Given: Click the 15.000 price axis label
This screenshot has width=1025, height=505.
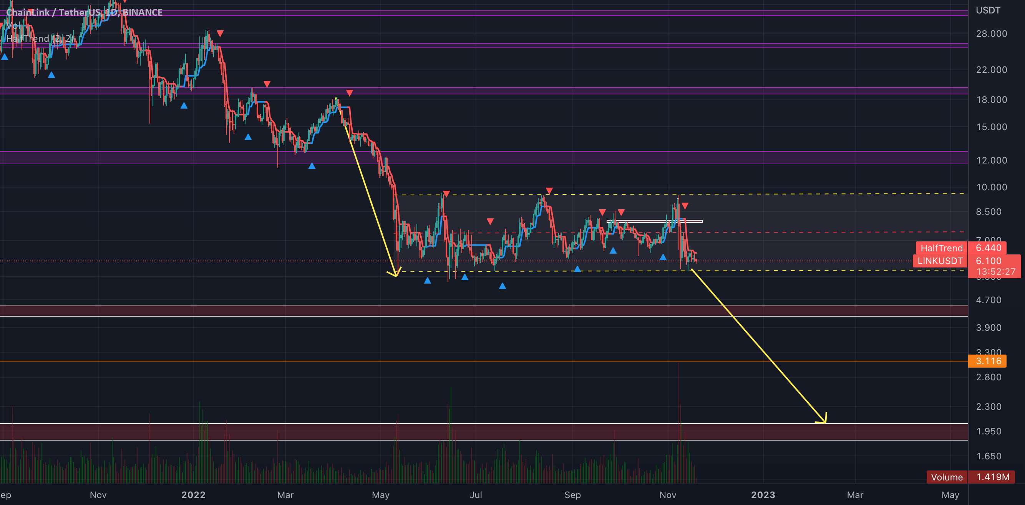Looking at the screenshot, I should coord(991,127).
